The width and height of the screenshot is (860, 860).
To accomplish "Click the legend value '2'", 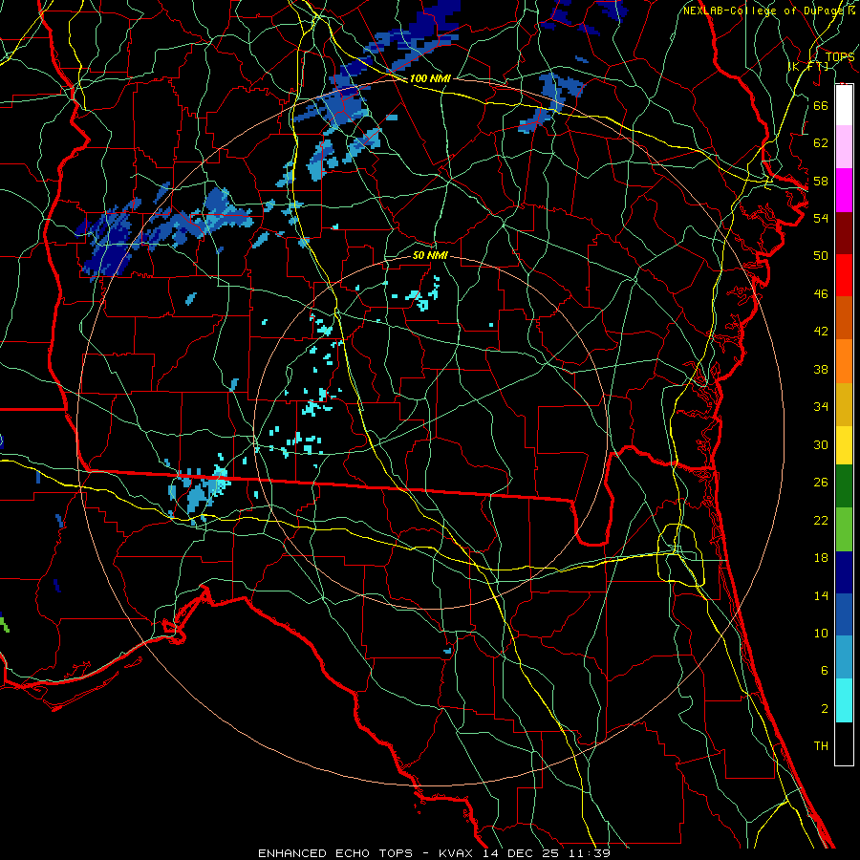I will coord(825,709).
